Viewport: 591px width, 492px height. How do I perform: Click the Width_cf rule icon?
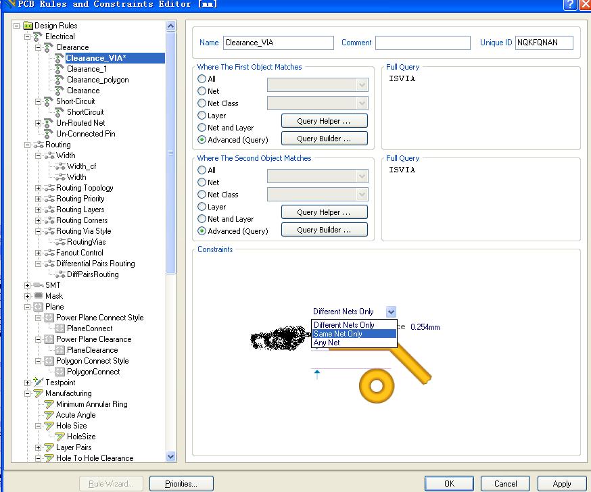click(x=60, y=166)
